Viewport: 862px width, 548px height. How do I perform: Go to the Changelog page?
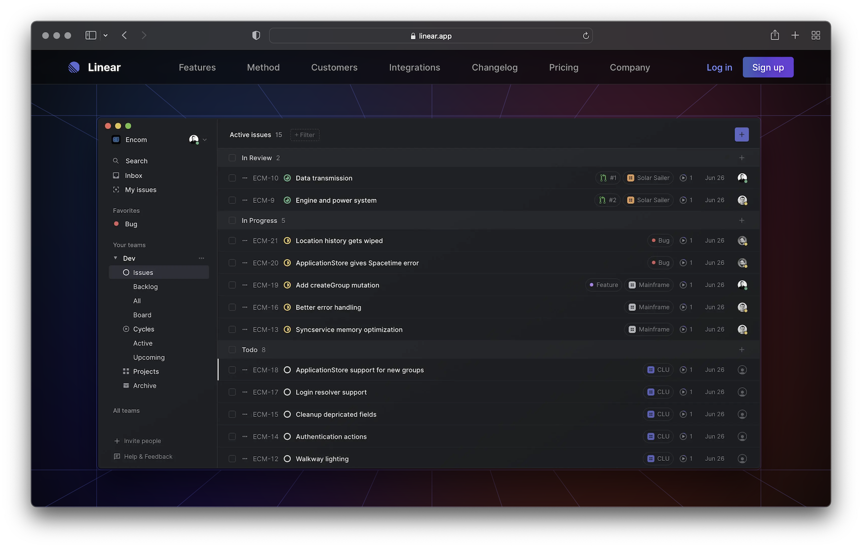[x=494, y=67]
